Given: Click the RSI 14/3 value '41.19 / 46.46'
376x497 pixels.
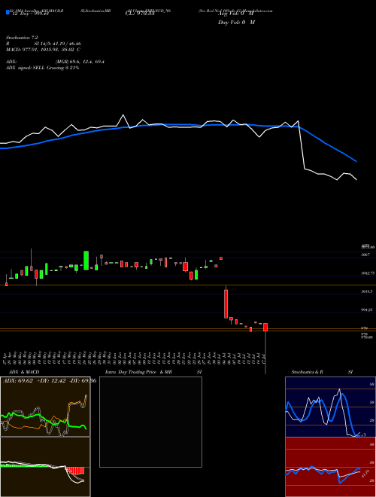Looking at the screenshot, I should [68, 44].
